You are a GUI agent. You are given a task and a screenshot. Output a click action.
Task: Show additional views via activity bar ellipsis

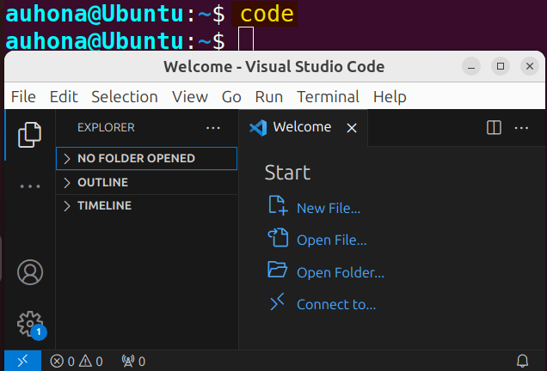pos(30,186)
